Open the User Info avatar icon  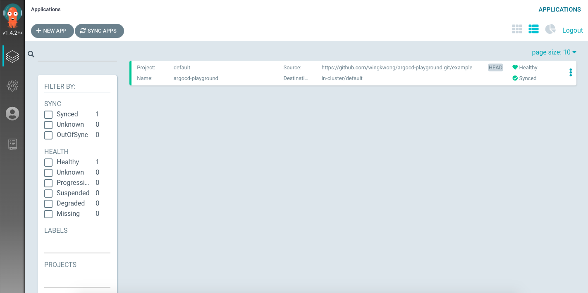[12, 113]
